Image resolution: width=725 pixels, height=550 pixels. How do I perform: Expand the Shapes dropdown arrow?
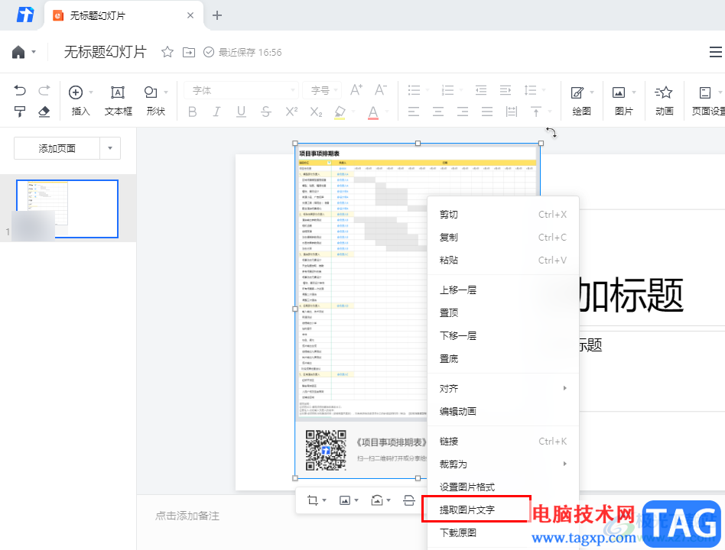coord(166,92)
